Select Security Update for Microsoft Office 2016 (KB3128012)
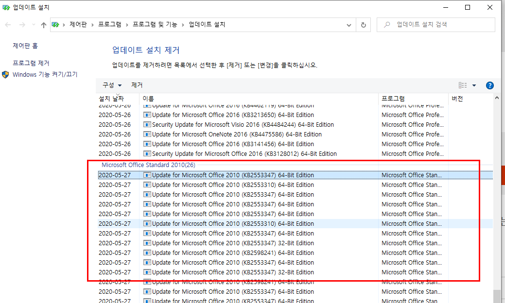The image size is (505, 303). pos(244,154)
